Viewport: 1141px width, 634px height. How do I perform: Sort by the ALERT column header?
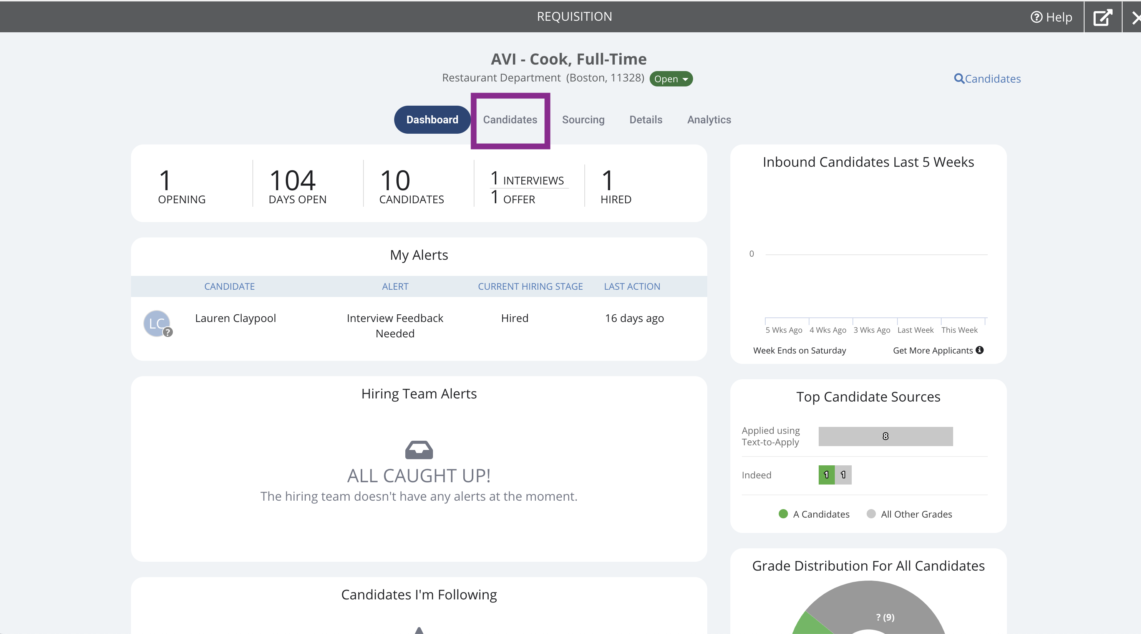[x=395, y=286]
